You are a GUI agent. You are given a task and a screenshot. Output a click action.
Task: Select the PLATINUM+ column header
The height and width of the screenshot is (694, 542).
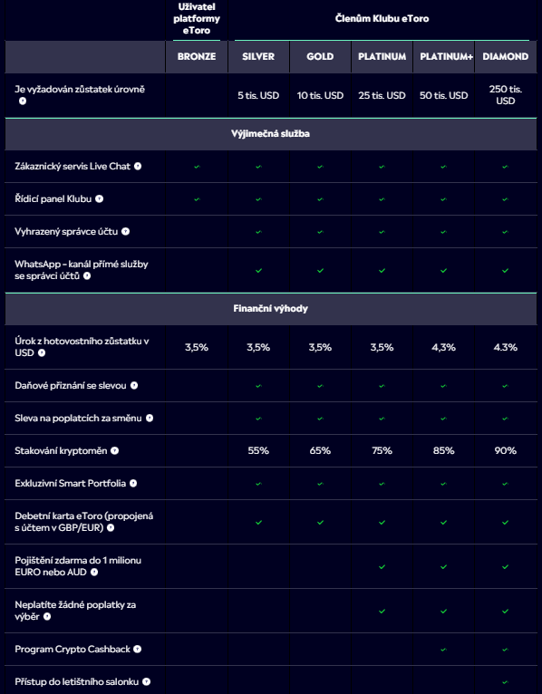444,57
